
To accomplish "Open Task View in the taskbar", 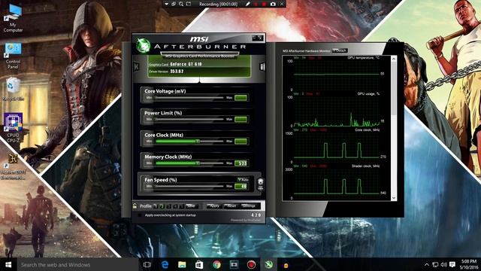I will tap(147, 264).
